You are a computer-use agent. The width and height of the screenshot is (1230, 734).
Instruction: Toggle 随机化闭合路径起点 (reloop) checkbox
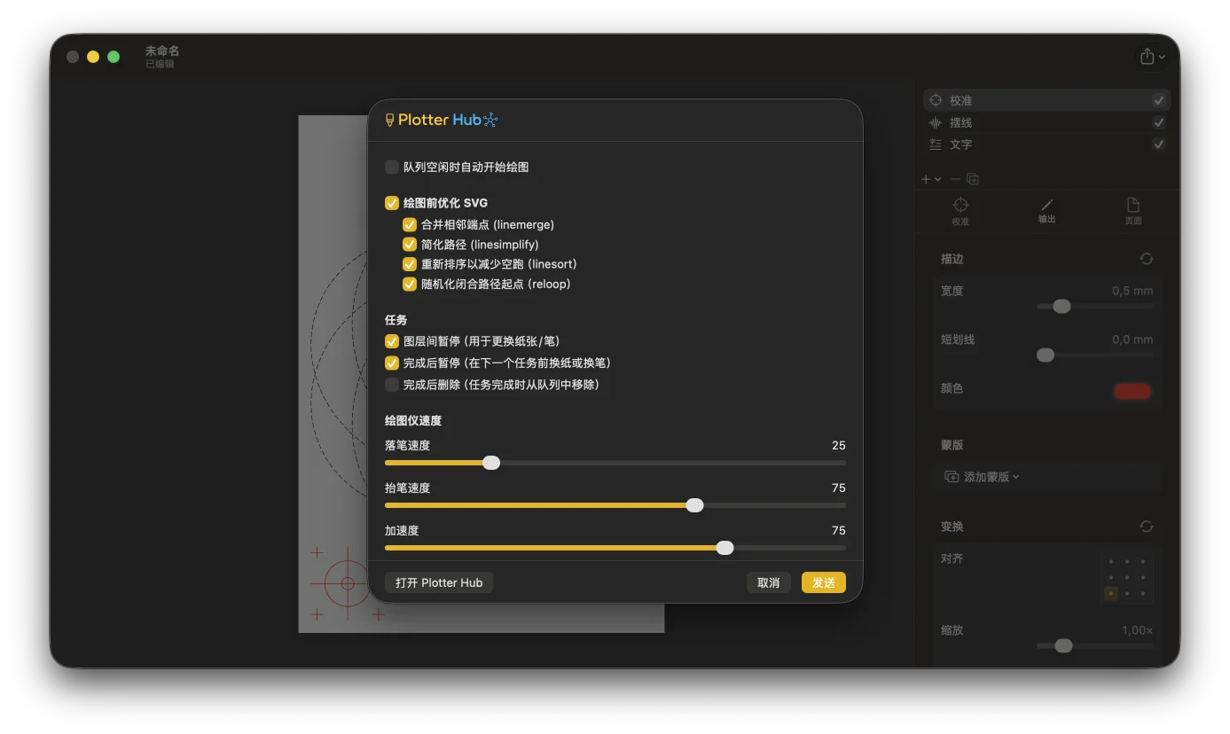(410, 285)
